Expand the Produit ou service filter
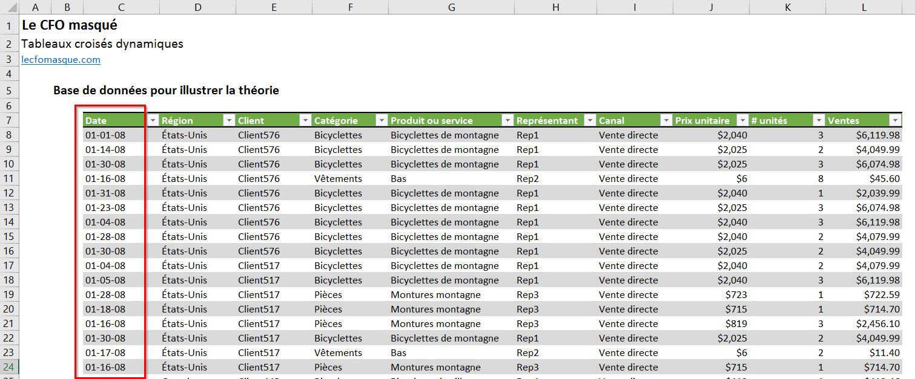The height and width of the screenshot is (379, 915). pyautogui.click(x=507, y=120)
